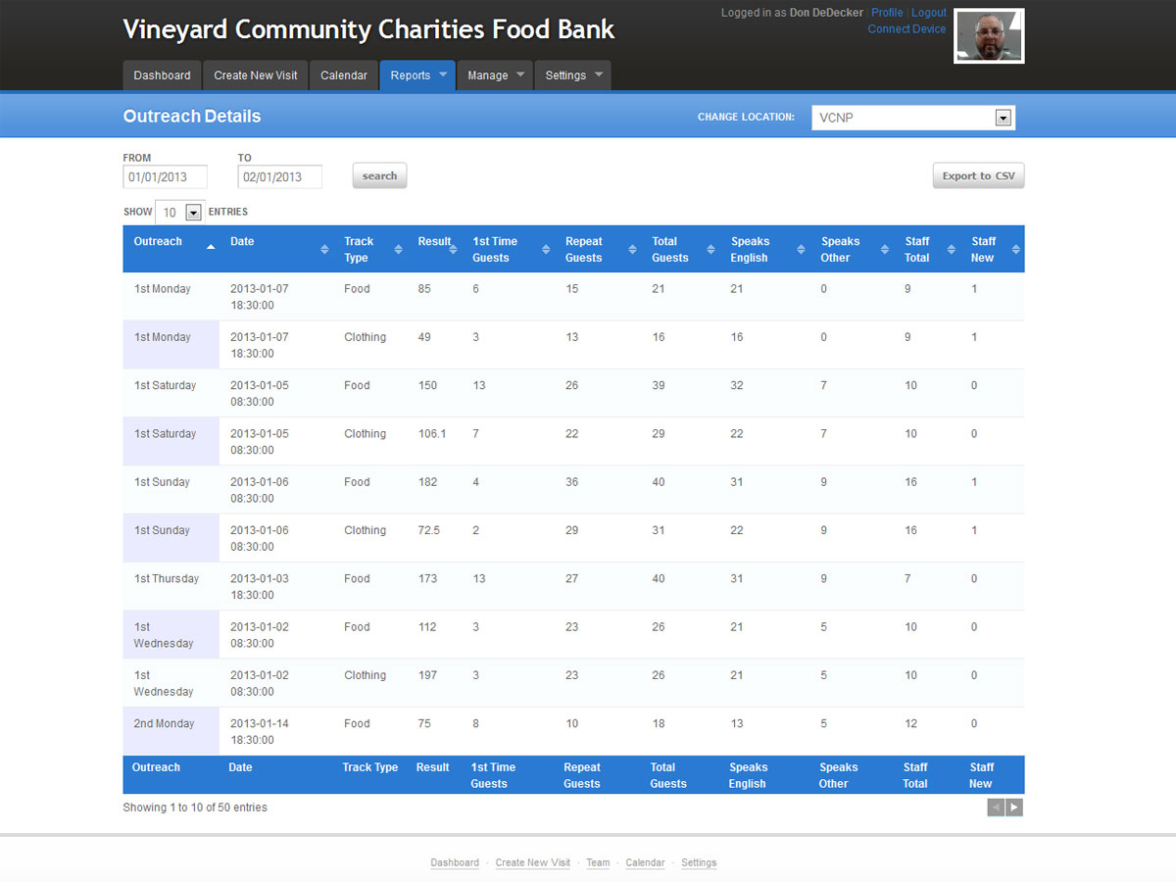This screenshot has width=1176, height=882.
Task: Sort by Outreach column arrow icon
Action: coord(211,248)
